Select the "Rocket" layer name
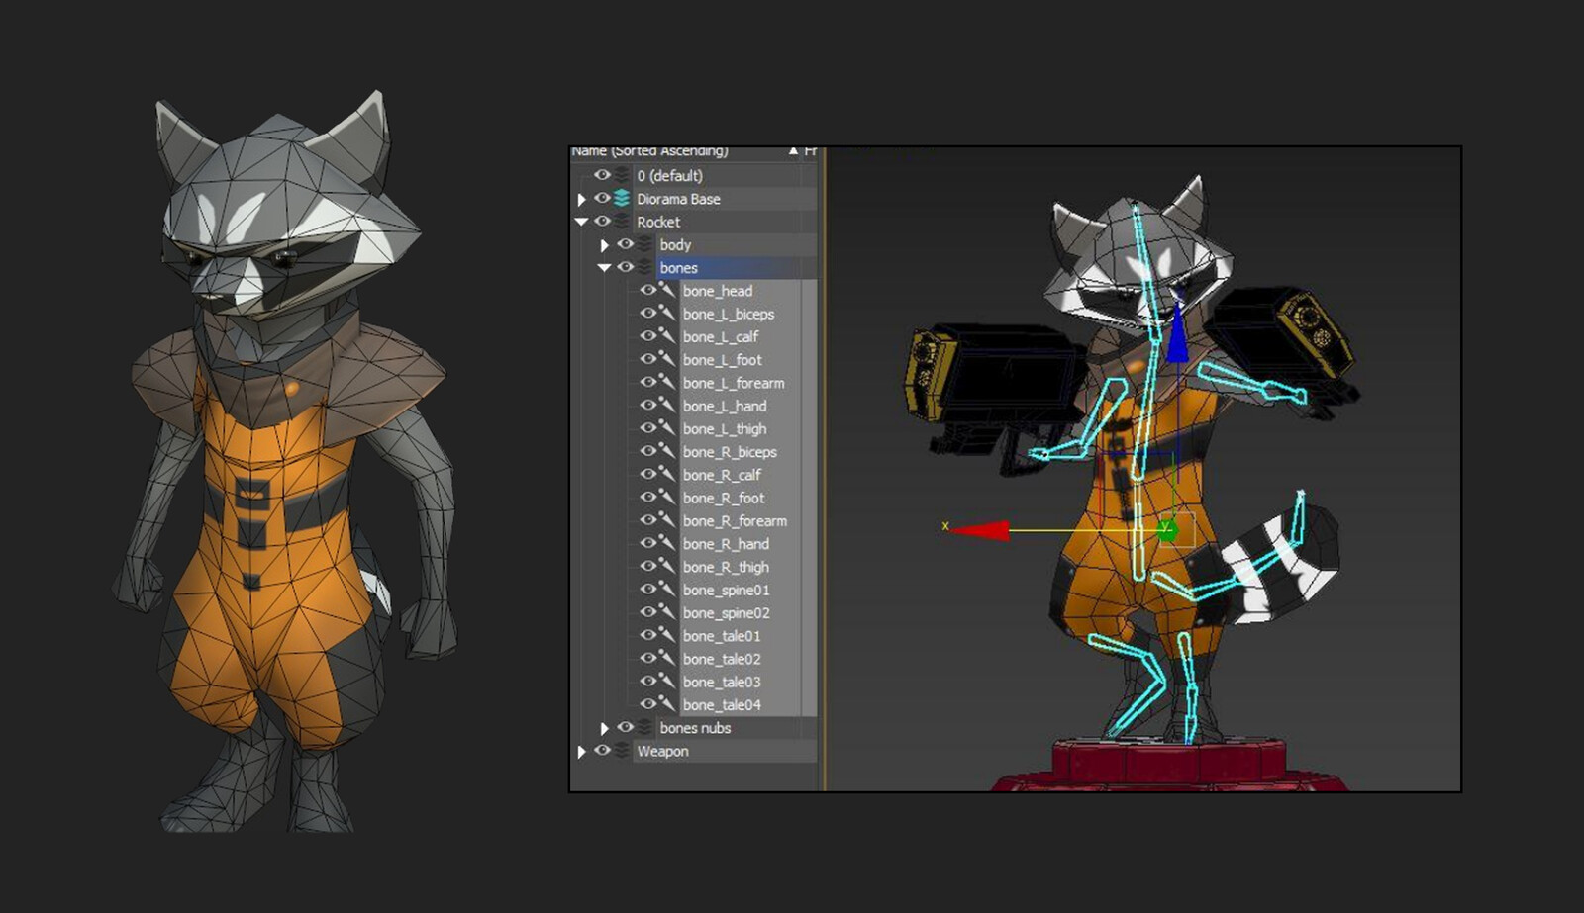 pyautogui.click(x=658, y=222)
